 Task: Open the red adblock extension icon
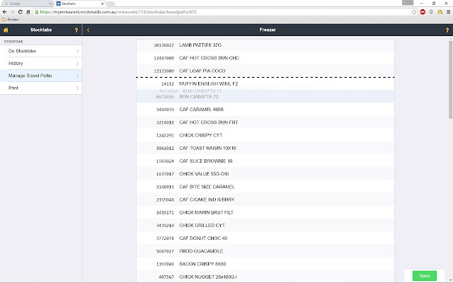[x=423, y=12]
